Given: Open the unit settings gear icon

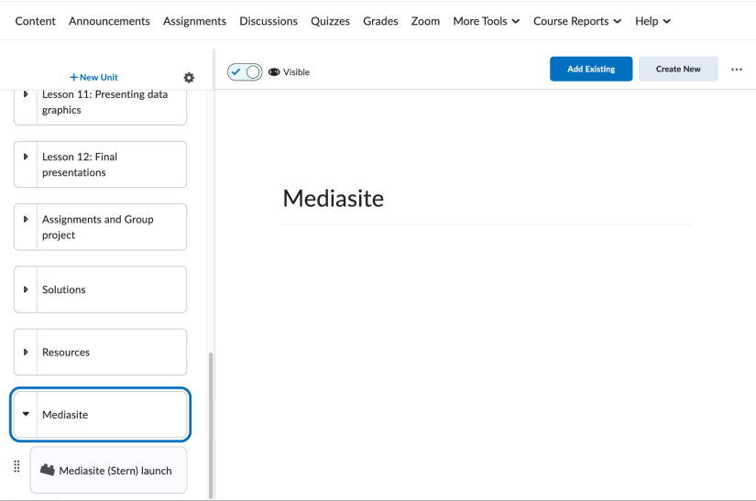Looking at the screenshot, I should tap(189, 78).
